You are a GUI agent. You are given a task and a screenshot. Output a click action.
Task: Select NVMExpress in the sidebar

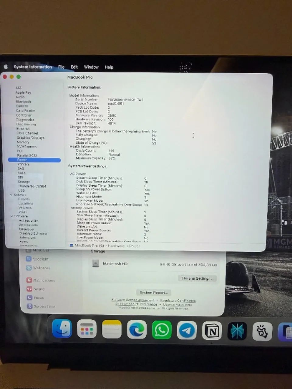pyautogui.click(x=27, y=146)
